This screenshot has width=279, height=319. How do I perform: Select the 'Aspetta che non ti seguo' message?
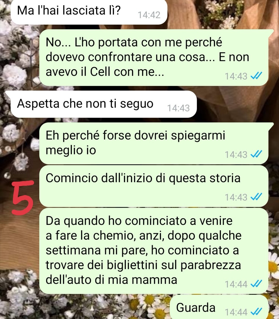(103, 104)
